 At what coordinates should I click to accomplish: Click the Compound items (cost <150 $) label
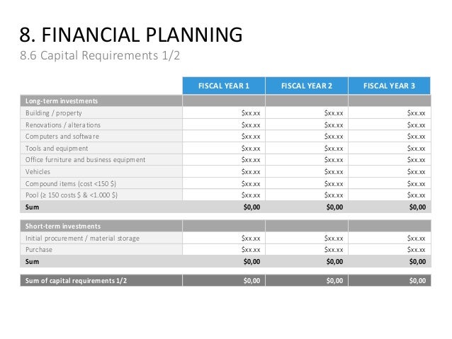[x=71, y=183]
